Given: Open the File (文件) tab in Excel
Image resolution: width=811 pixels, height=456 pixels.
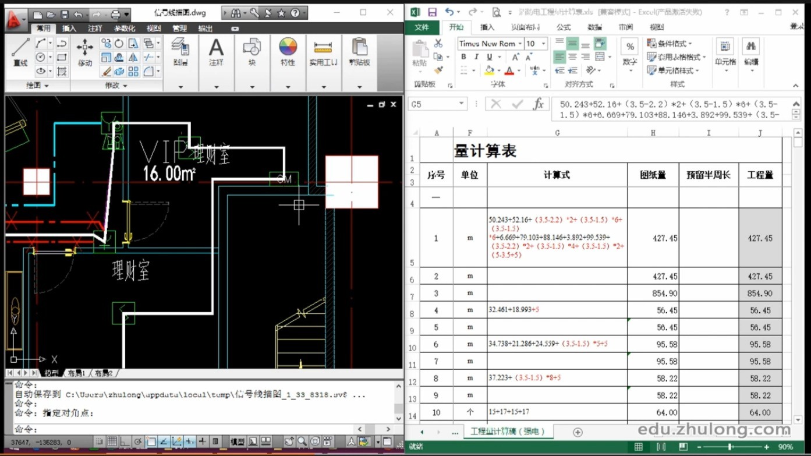Looking at the screenshot, I should point(422,27).
